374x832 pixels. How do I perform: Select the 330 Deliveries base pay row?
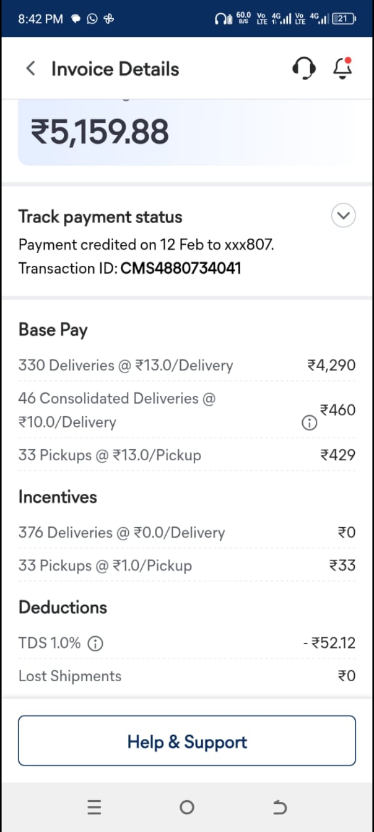187,365
